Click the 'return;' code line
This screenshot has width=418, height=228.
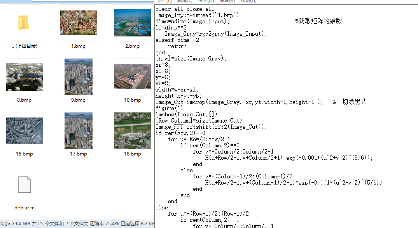(178, 46)
